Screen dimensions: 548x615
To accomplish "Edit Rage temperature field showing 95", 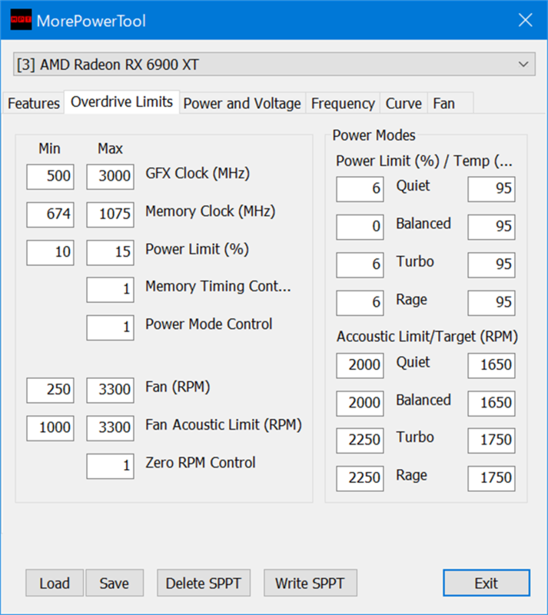I will coord(492,303).
